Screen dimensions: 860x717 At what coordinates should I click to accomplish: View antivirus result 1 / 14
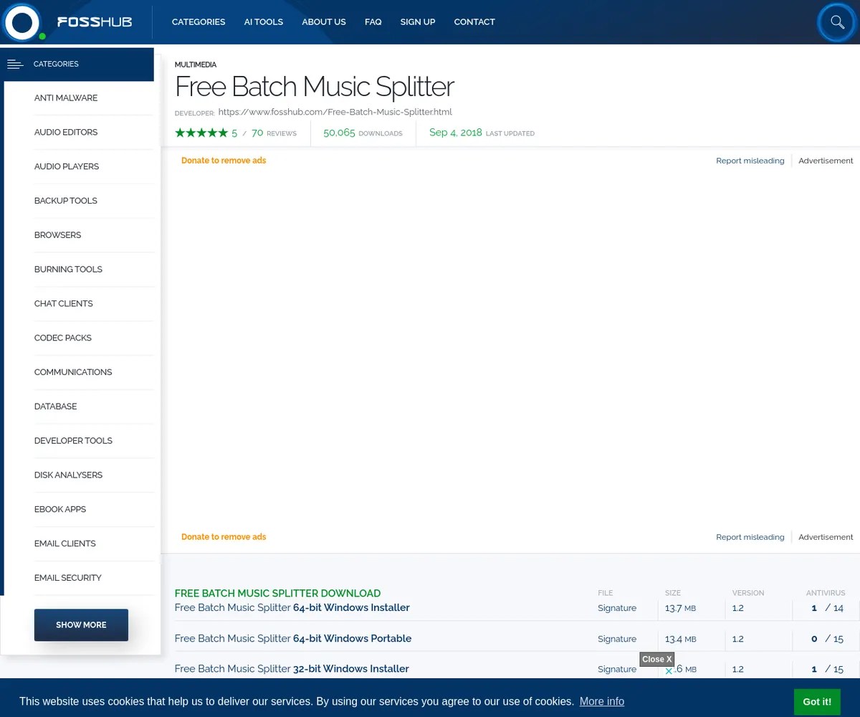(x=827, y=608)
